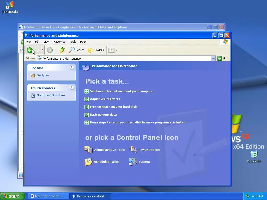The height and width of the screenshot is (200, 267).
Task: Switch to firefox old base ftp taskbar button
Action: 48,196
